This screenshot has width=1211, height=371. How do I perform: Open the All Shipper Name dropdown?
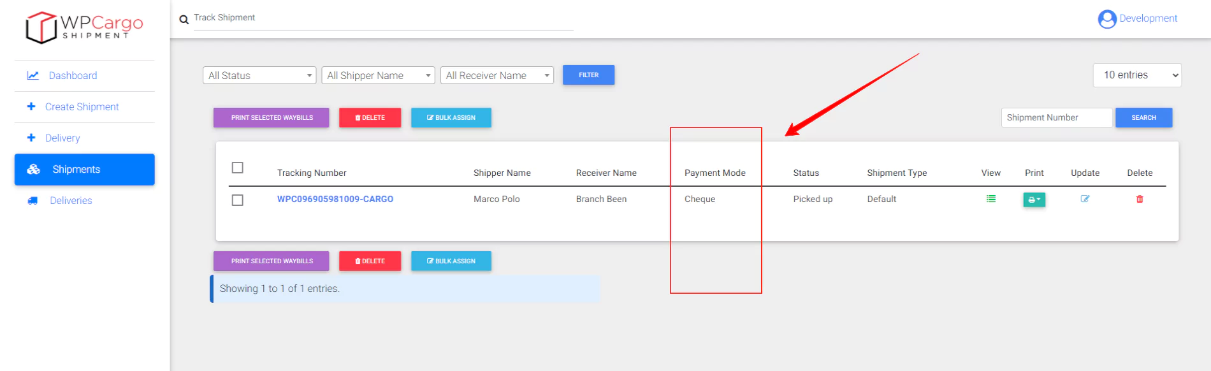[378, 75]
